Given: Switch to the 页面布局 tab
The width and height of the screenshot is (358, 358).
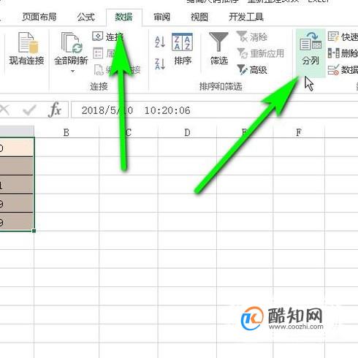Looking at the screenshot, I should pyautogui.click(x=39, y=17).
